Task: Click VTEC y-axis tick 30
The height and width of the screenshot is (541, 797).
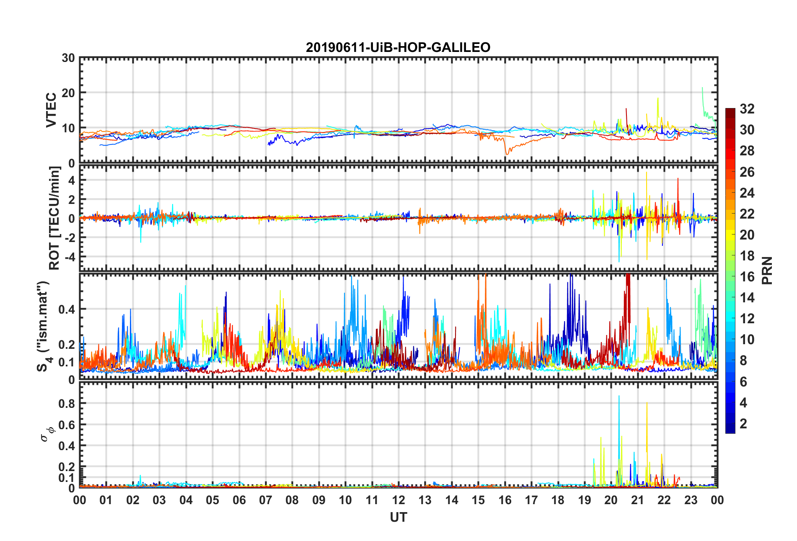Action: 68,58
